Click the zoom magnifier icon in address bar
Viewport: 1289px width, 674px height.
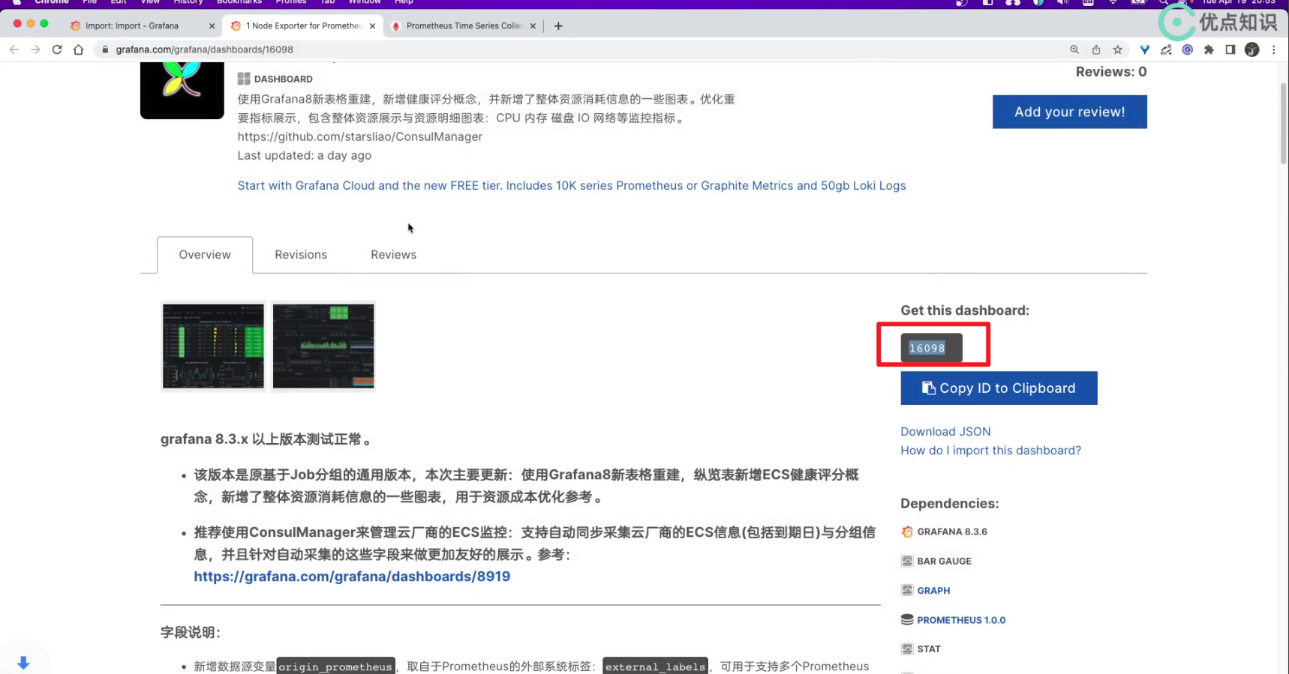tap(1074, 49)
